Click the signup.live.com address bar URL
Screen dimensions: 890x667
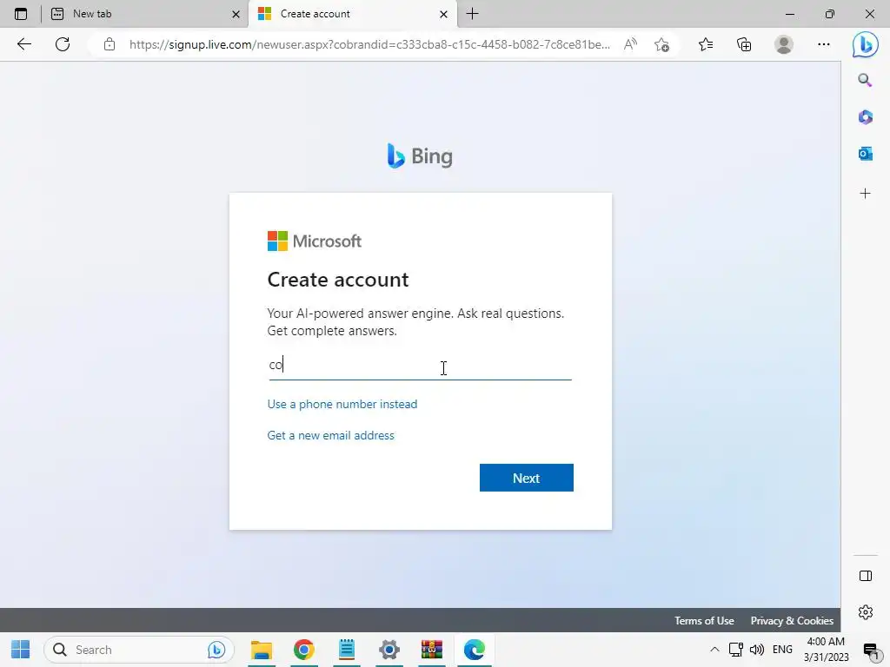[369, 44]
